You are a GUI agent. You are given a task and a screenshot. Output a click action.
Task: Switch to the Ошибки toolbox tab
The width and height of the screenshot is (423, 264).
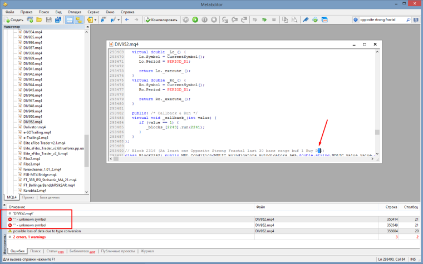[18, 251]
